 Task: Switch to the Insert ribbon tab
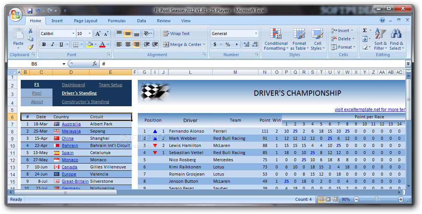(57, 21)
